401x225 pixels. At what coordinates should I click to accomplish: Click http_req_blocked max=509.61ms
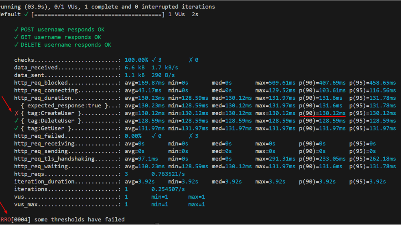[275, 83]
